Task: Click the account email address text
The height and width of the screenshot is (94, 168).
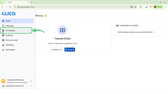Action: [x=18, y=82]
